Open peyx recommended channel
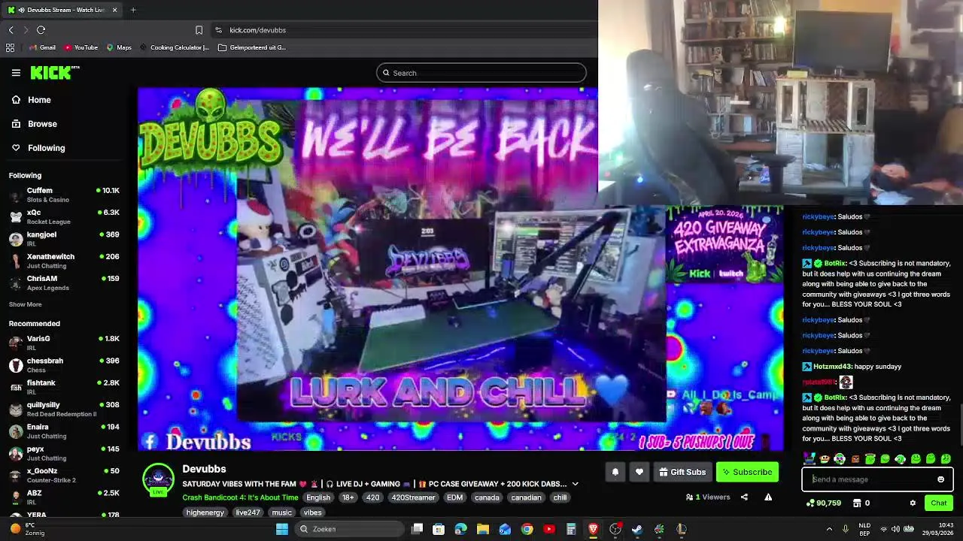Screen dimensions: 963x541 (64, 453)
